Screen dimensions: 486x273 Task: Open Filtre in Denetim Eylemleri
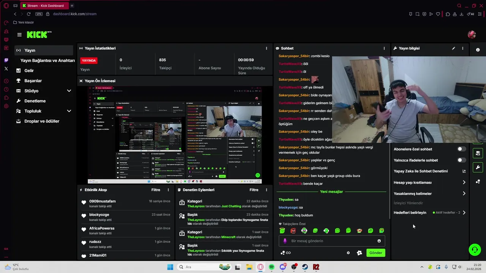pos(254,190)
